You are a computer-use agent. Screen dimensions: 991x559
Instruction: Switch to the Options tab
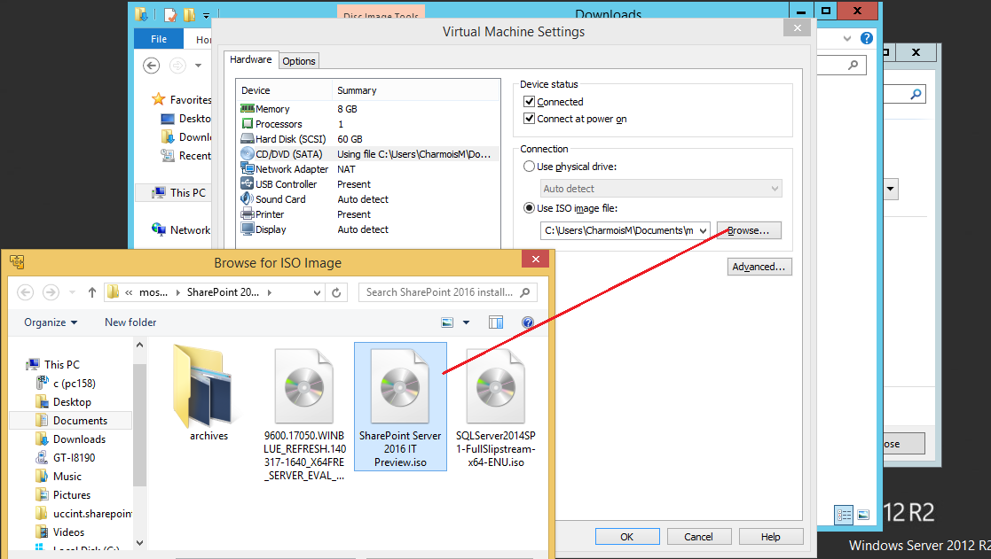click(x=299, y=61)
